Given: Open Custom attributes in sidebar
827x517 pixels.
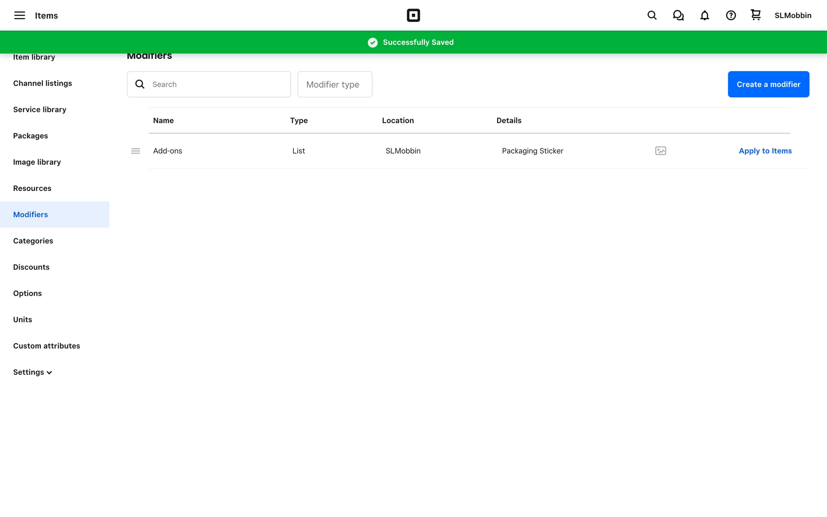Looking at the screenshot, I should pos(47,346).
